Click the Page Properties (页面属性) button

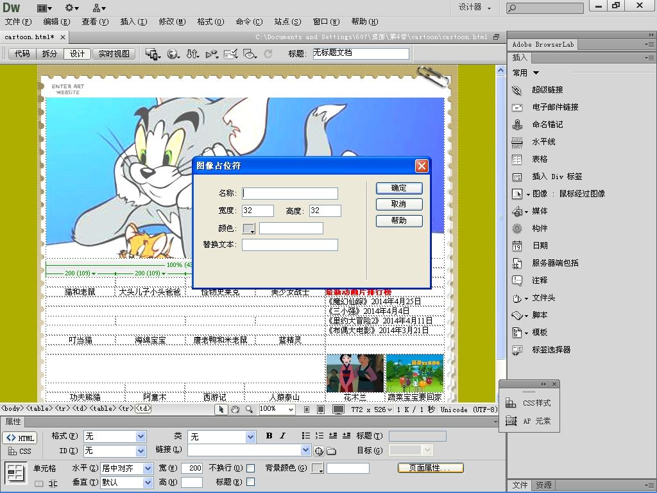pos(431,468)
